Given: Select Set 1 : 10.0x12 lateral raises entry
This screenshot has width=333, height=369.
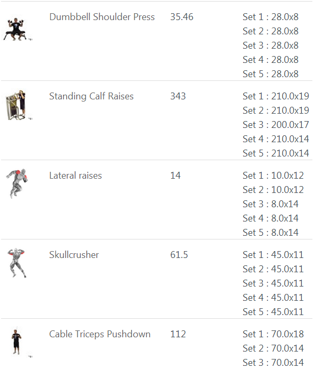Looking at the screenshot, I should 273,176.
